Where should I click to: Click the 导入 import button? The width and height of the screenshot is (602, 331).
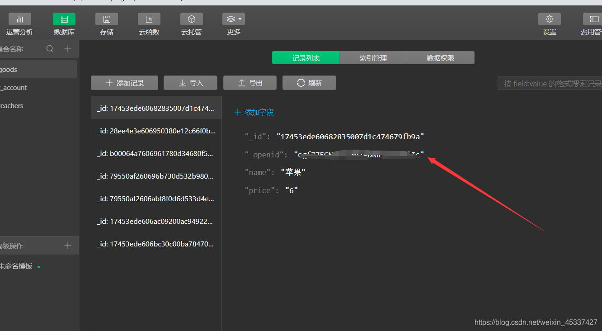pyautogui.click(x=190, y=83)
